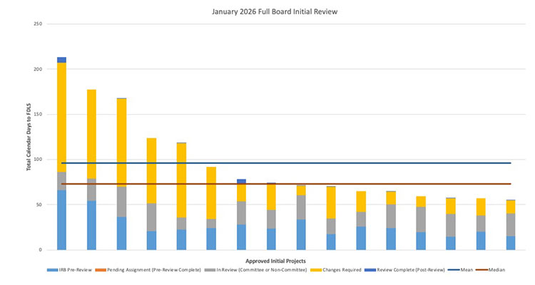Click the light blue base of the first bar
This screenshot has width=535, height=285.
pyautogui.click(x=62, y=219)
